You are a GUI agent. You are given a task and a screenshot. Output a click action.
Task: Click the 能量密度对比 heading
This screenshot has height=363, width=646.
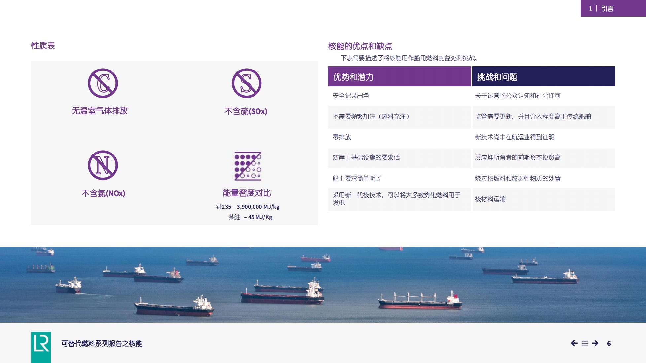(x=247, y=193)
